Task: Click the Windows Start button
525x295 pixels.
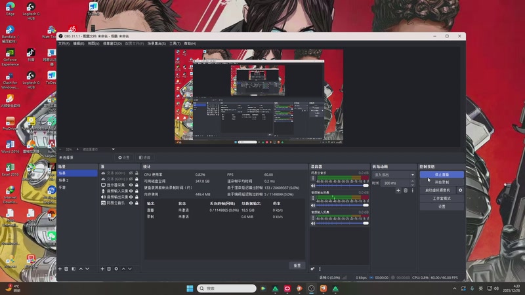Action: [x=190, y=288]
